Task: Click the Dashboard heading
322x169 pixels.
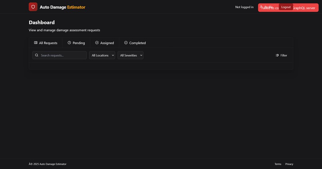Action: 42,22
